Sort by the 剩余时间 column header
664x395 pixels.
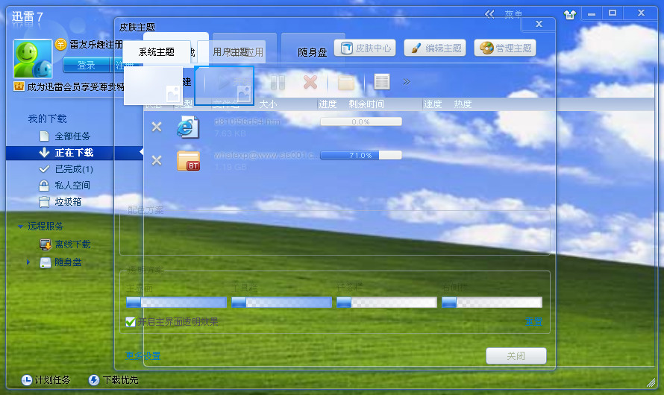point(366,104)
